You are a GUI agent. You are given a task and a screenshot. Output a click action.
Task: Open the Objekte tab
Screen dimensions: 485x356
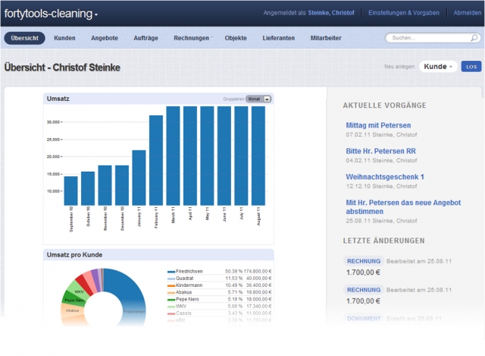pos(236,38)
